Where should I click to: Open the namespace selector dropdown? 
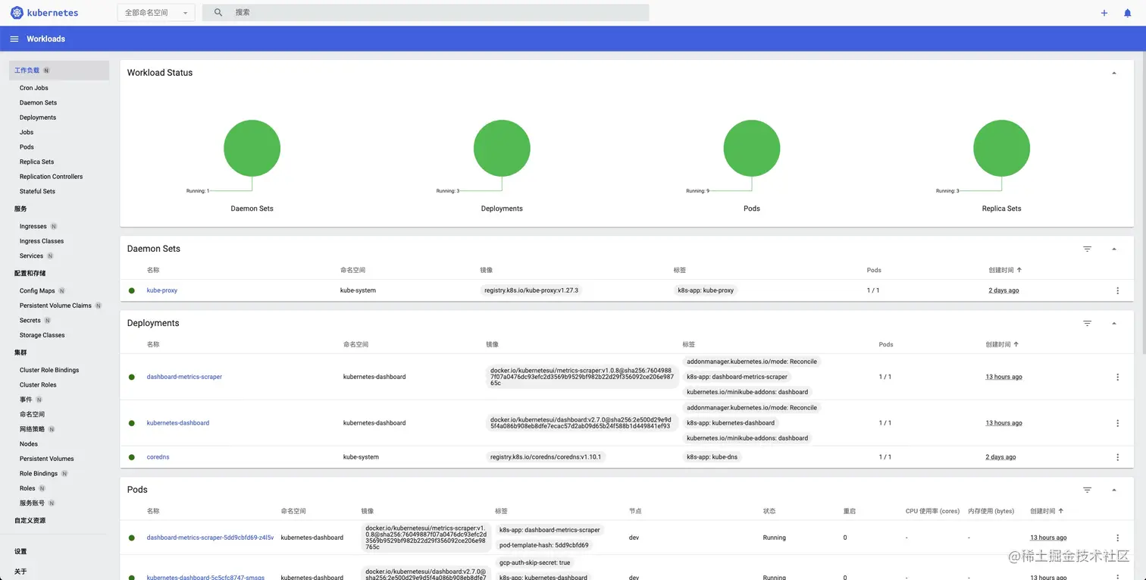156,13
